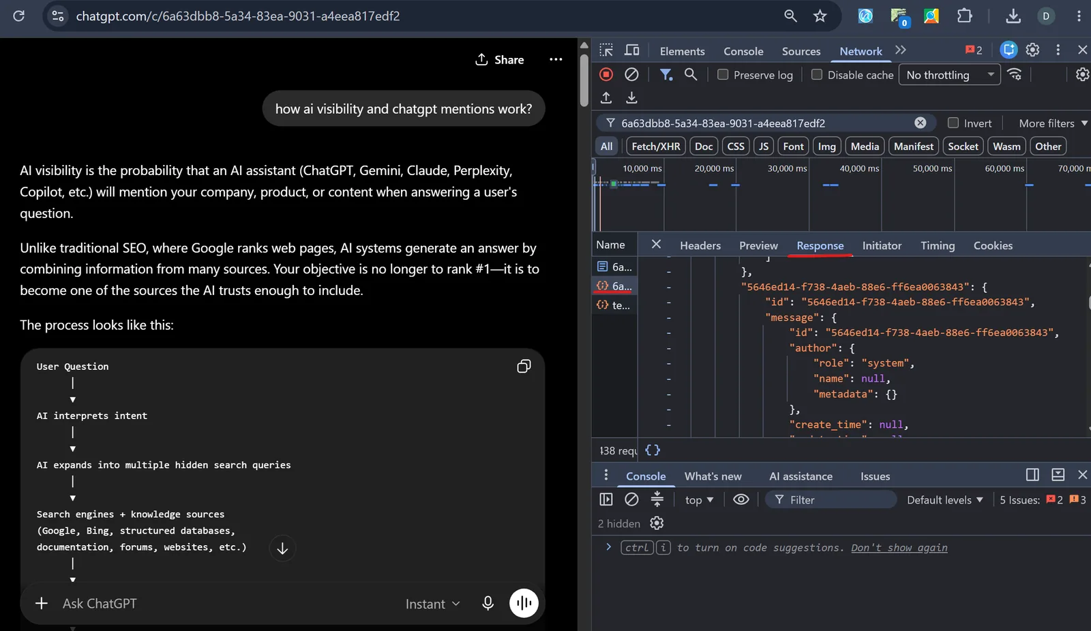Bookmark this page with the star icon

820,16
